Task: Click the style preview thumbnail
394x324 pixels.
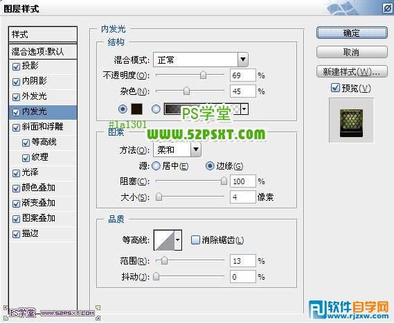Action: tap(351, 120)
